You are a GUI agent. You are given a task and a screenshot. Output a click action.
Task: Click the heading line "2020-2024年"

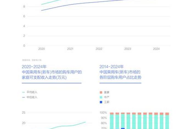pyautogui.click(x=34, y=67)
